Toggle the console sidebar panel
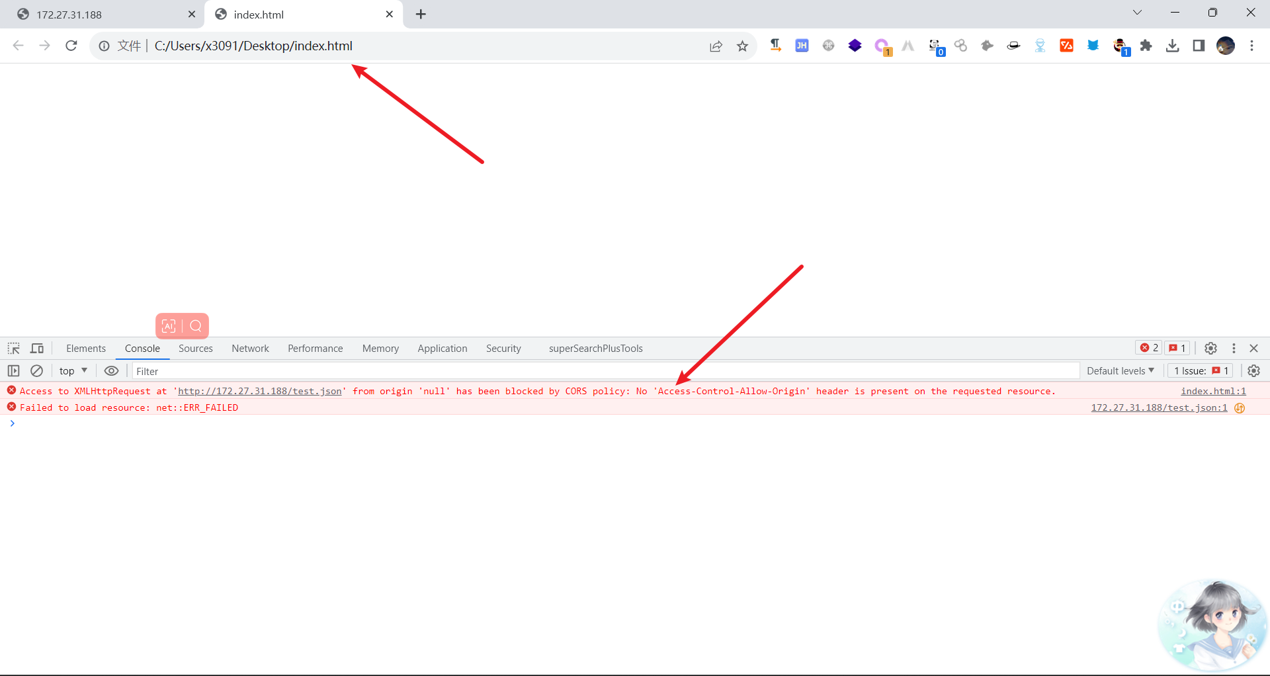The width and height of the screenshot is (1270, 676). (14, 371)
